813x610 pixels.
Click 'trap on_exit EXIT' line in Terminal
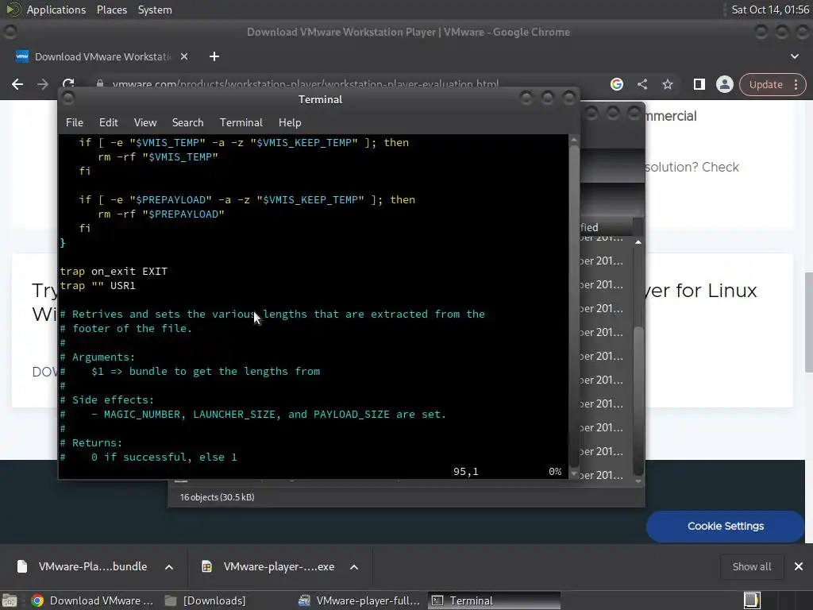pyautogui.click(x=114, y=272)
